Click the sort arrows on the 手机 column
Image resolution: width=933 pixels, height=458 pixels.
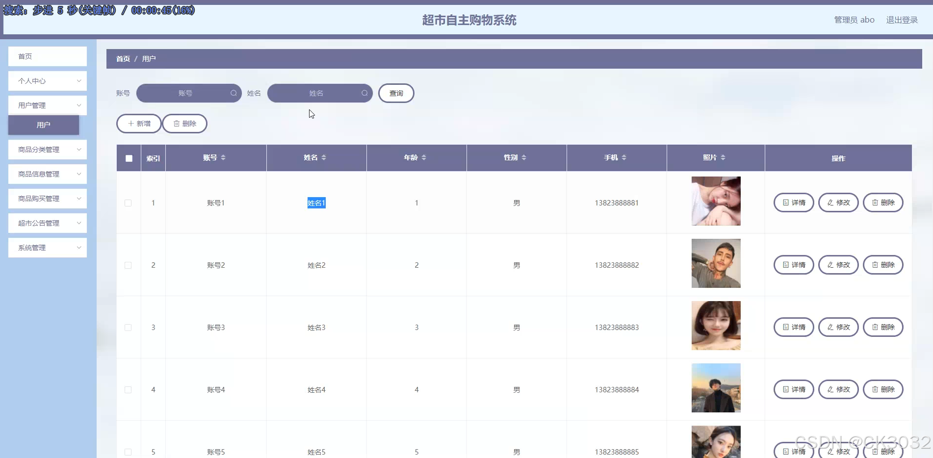pos(624,157)
